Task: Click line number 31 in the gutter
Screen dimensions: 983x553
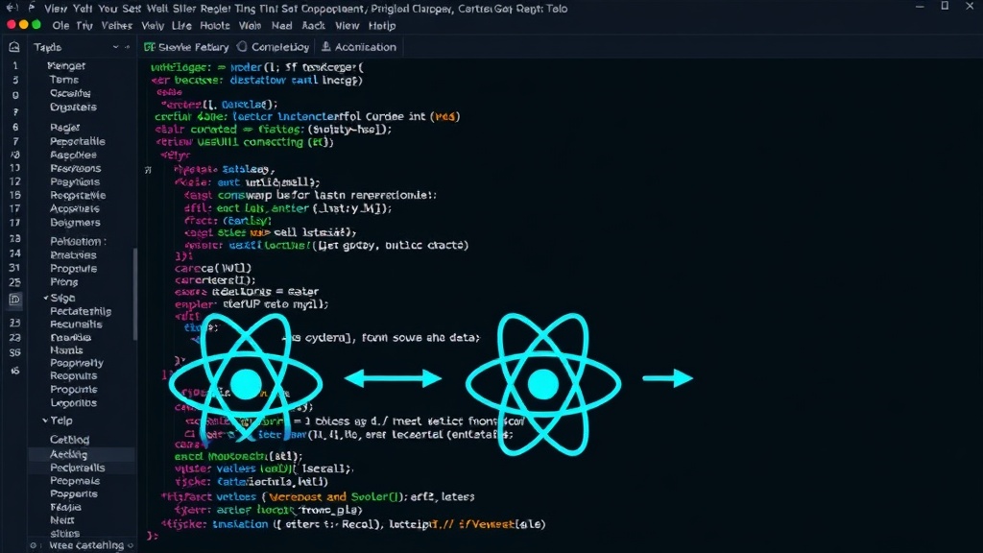Action: click(x=14, y=268)
